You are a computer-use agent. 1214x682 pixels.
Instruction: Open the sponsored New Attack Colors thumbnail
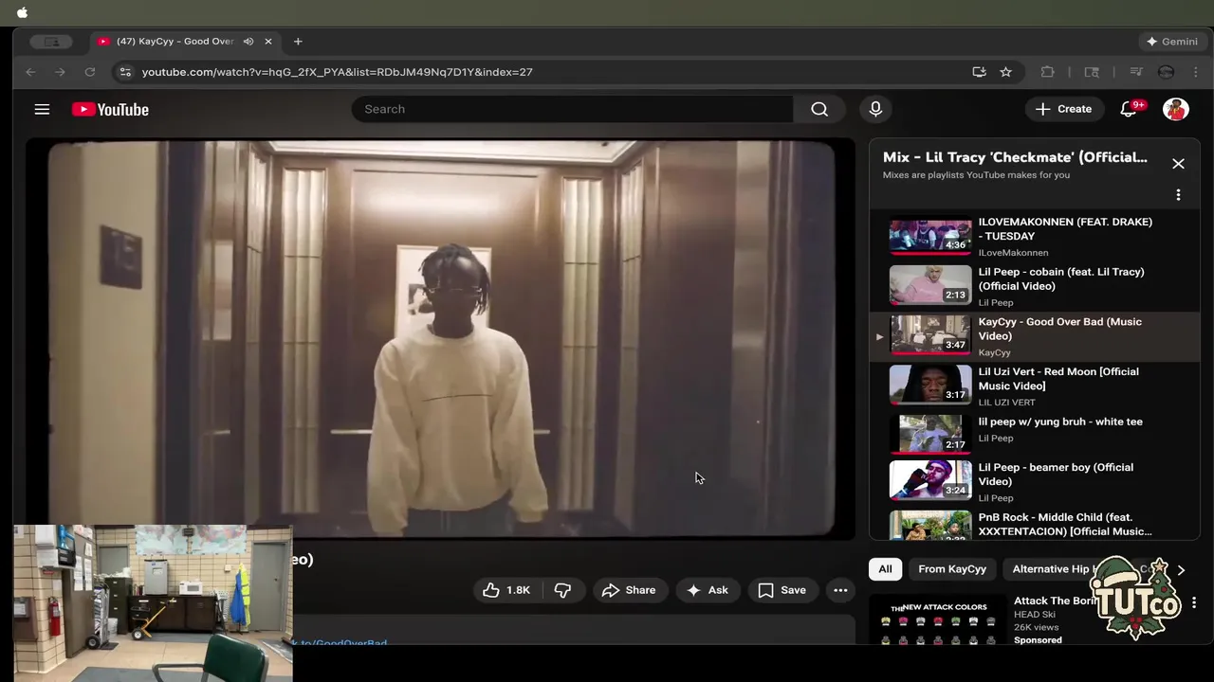[939, 620]
